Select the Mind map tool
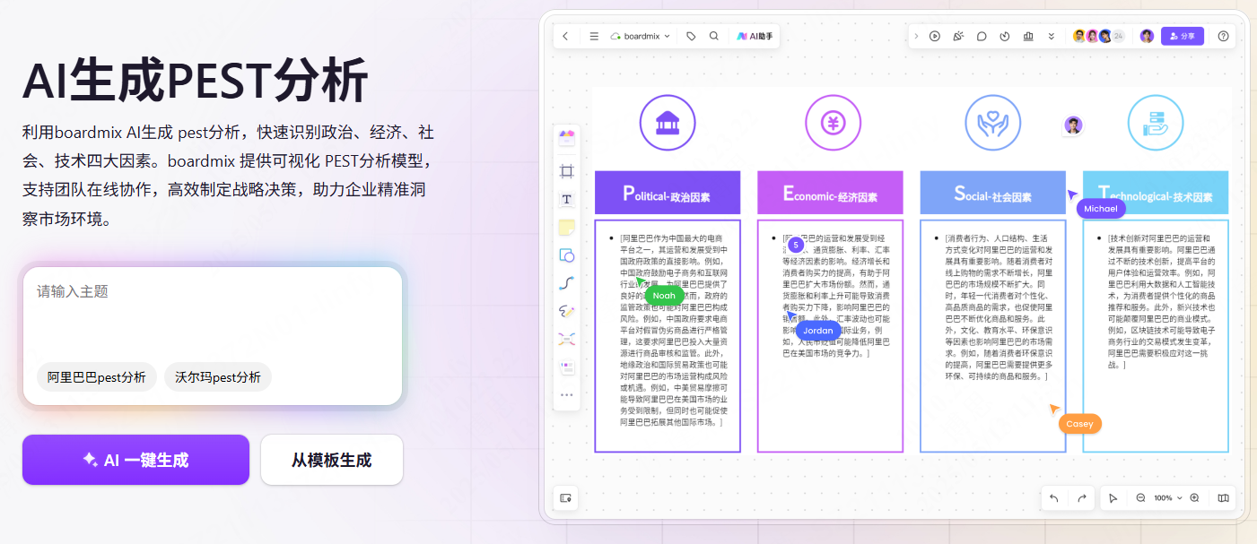1257x544 pixels. pos(567,339)
